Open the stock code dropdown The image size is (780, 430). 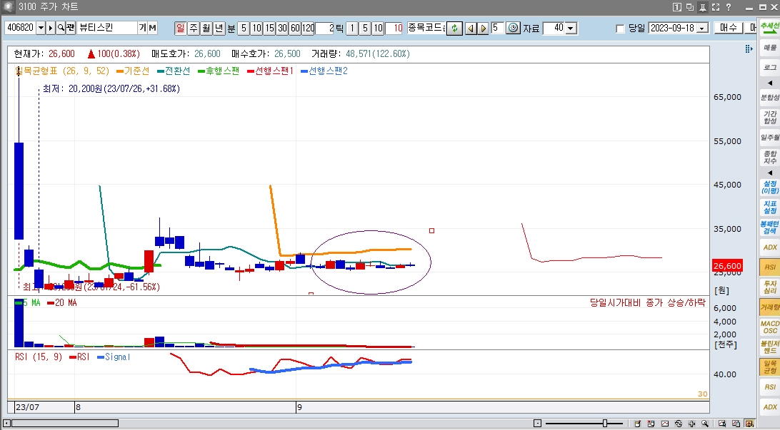[x=40, y=28]
